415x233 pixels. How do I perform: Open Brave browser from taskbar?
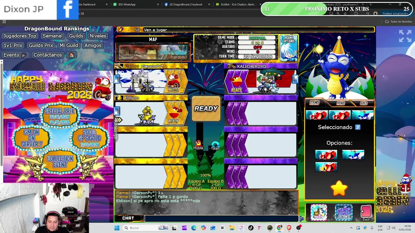coord(289,228)
